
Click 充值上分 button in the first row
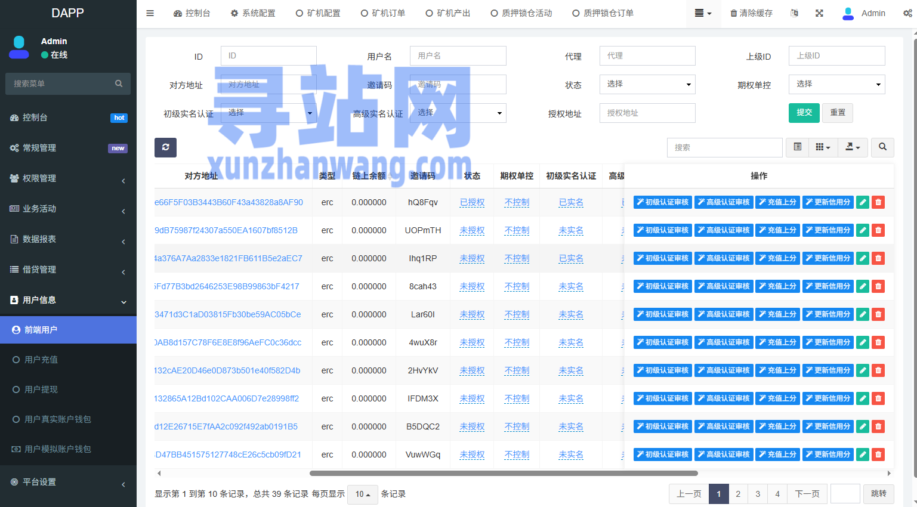point(777,202)
